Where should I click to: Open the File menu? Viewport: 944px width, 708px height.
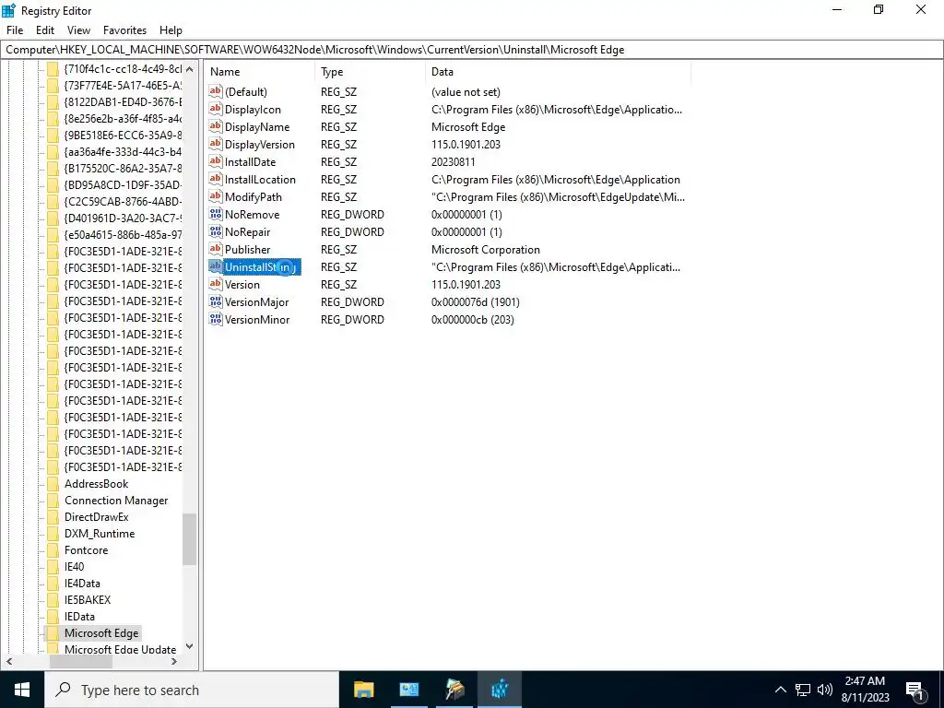point(15,30)
